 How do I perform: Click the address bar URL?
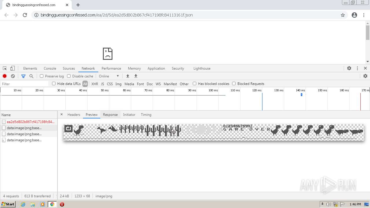pos(116,15)
